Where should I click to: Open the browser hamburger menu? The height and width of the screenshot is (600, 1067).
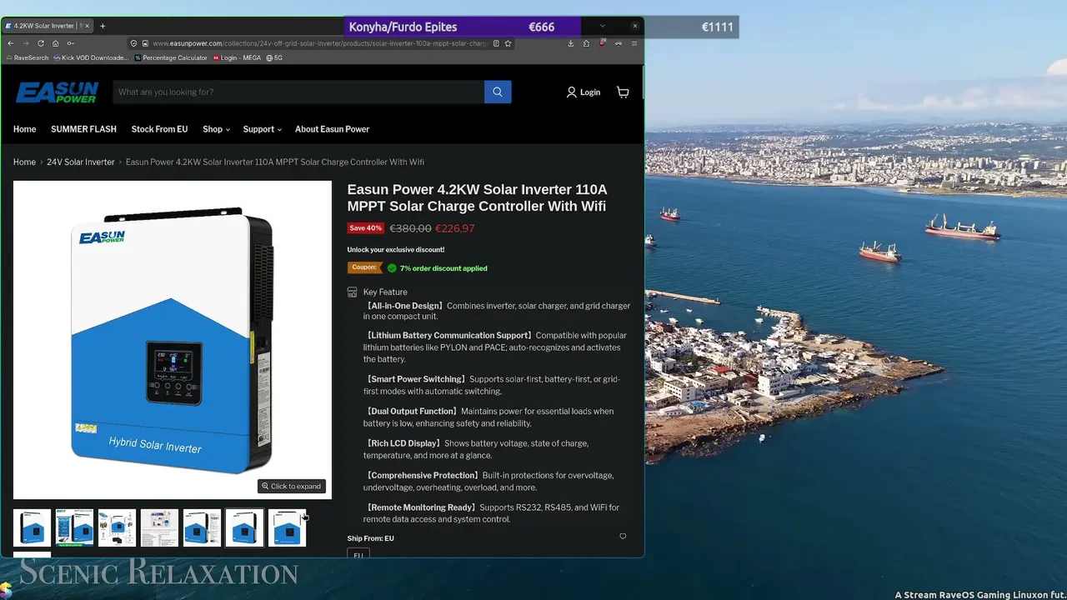coord(634,43)
